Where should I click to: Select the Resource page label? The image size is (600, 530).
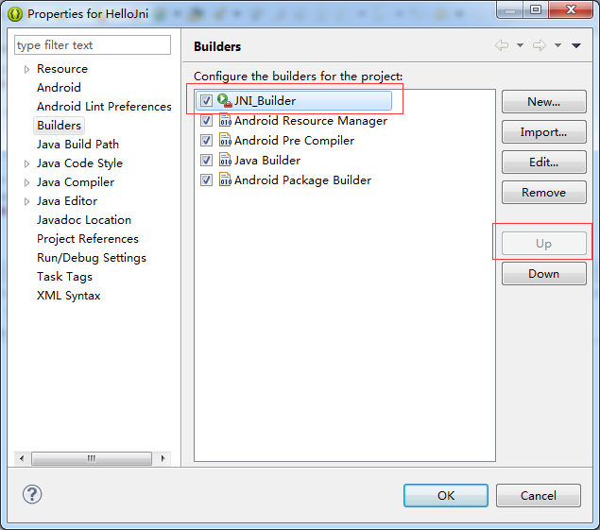click(x=62, y=69)
